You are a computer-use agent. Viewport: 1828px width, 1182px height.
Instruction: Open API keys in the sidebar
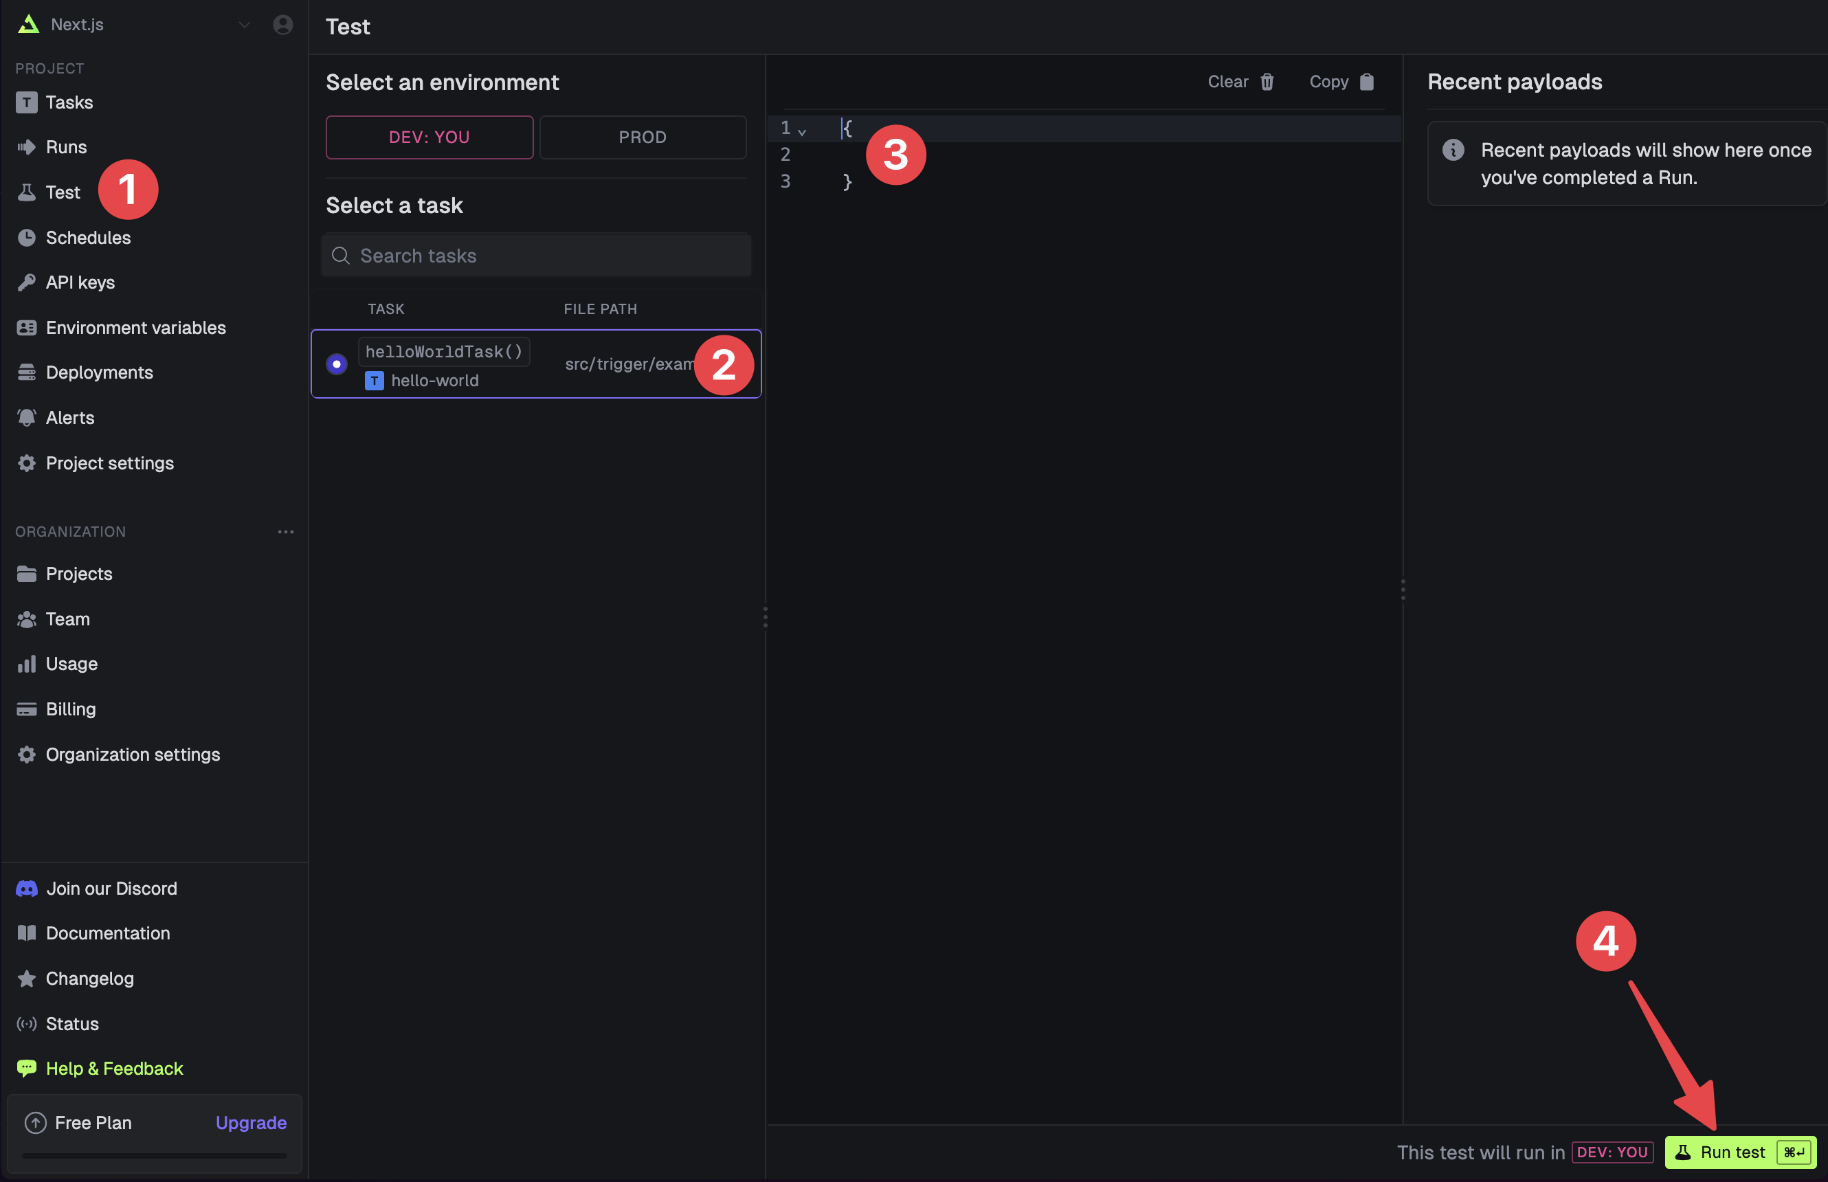coord(80,282)
